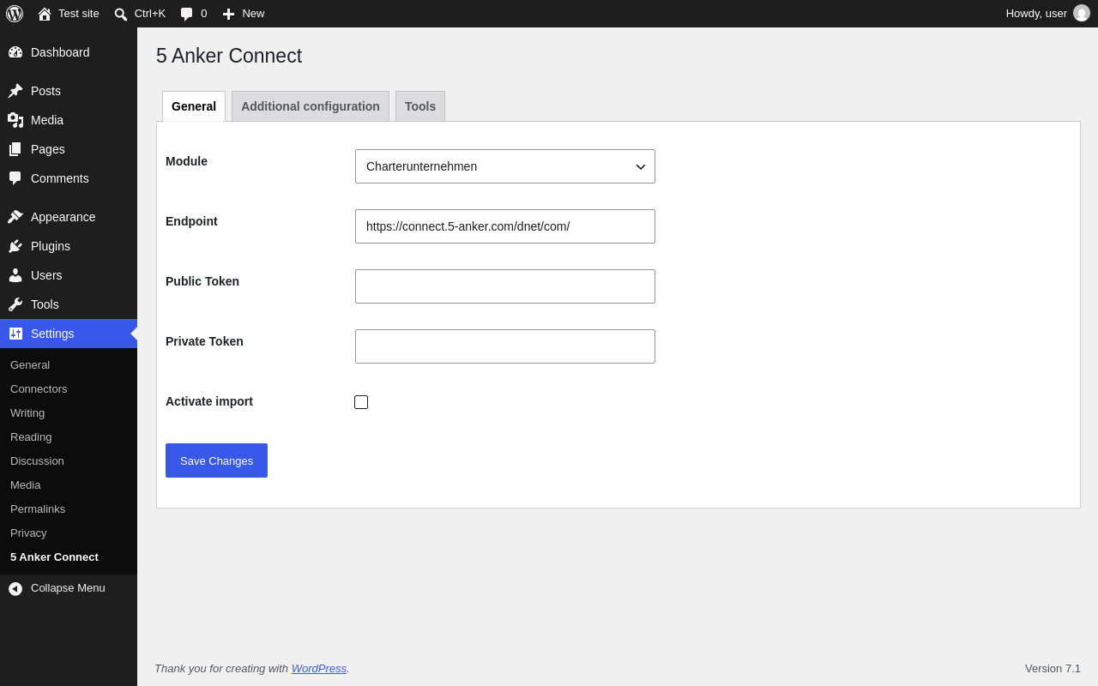
Task: Open the Discussion settings link
Action: coord(37,461)
